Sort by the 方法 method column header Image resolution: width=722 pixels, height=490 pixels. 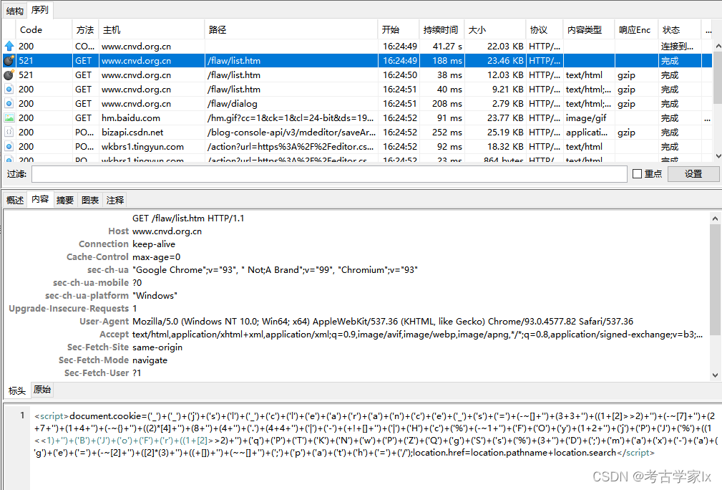click(x=85, y=30)
